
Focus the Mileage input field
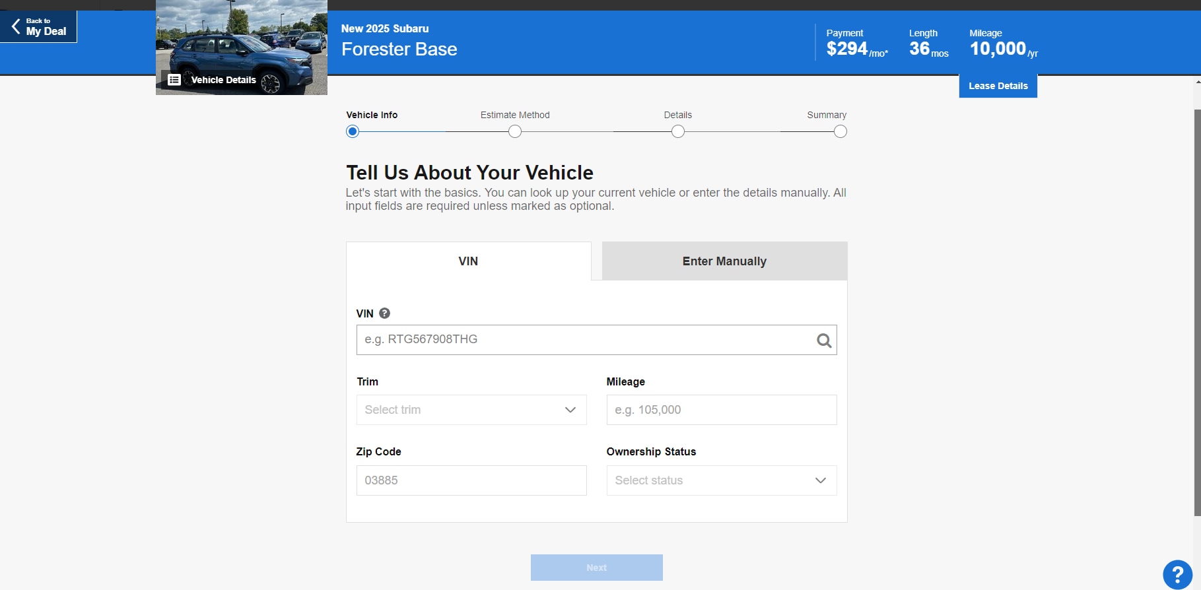[722, 410]
